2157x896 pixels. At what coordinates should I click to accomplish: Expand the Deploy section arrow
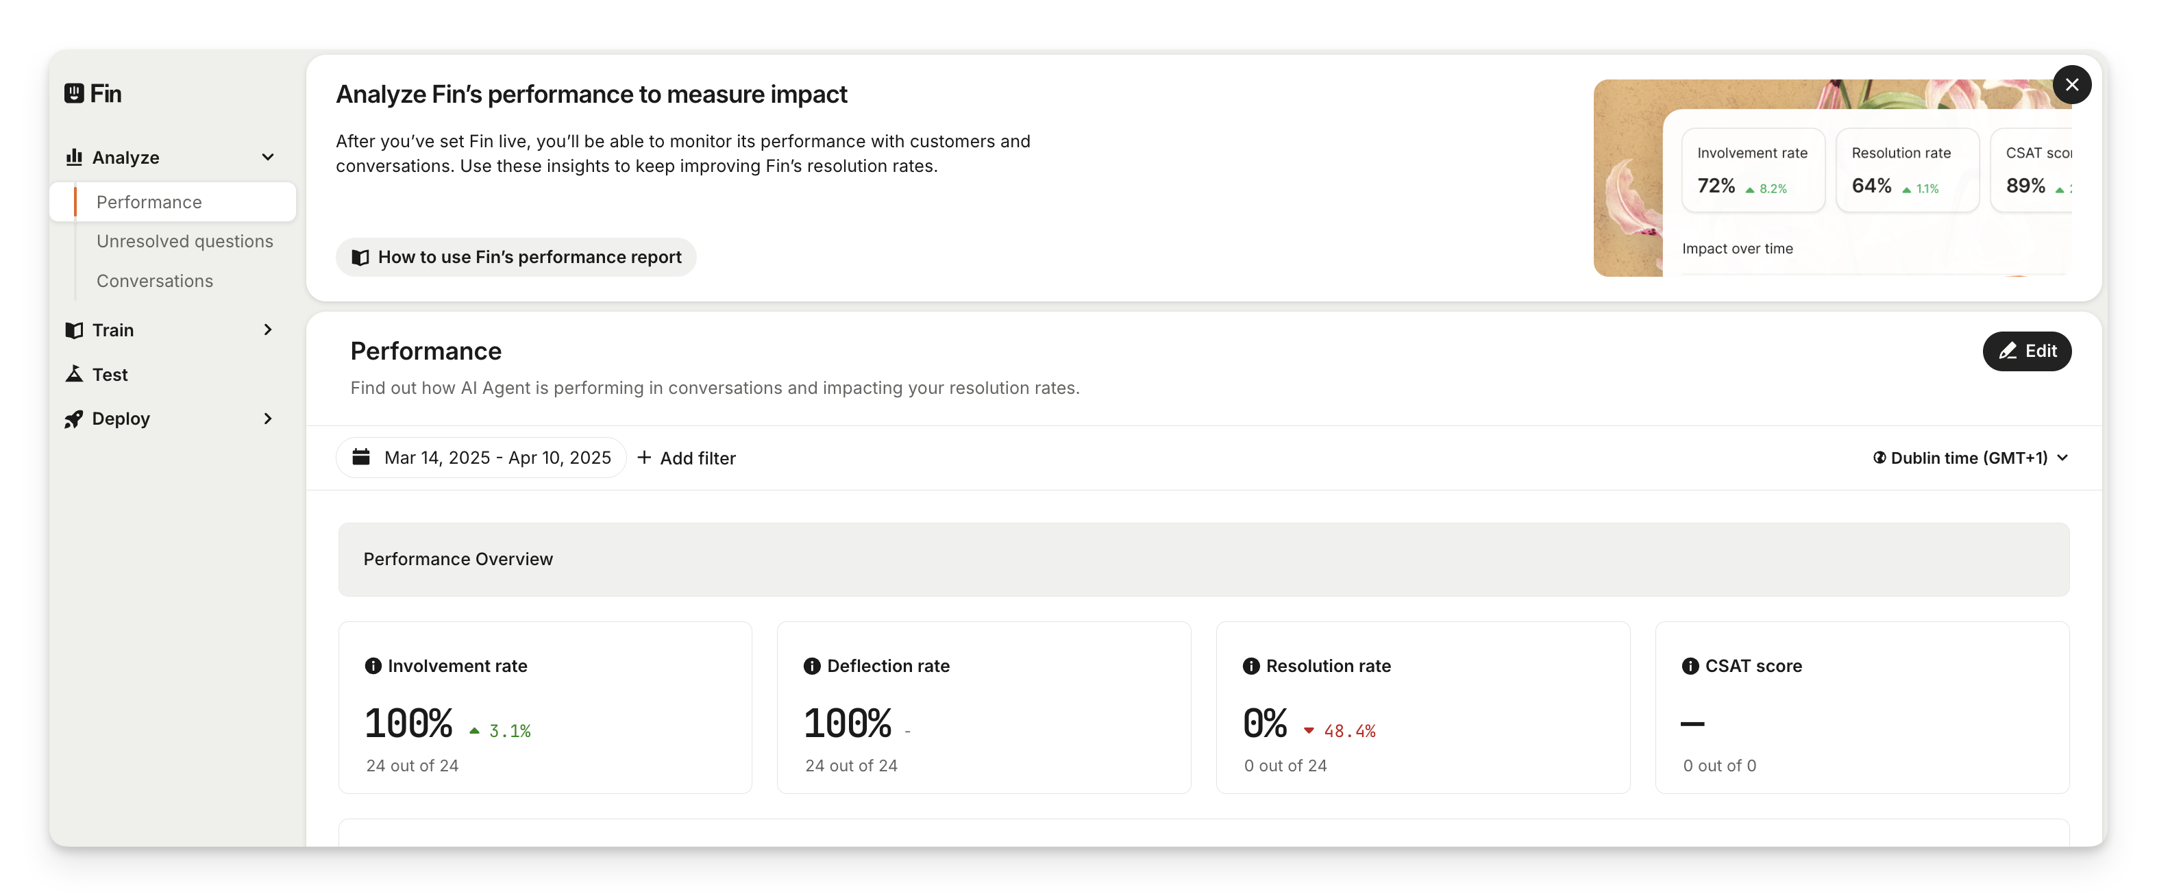coord(268,419)
